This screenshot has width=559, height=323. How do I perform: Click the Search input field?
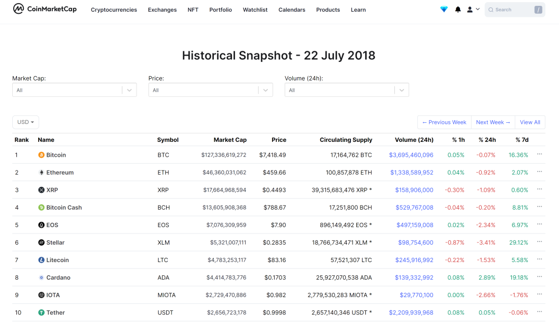tap(515, 10)
